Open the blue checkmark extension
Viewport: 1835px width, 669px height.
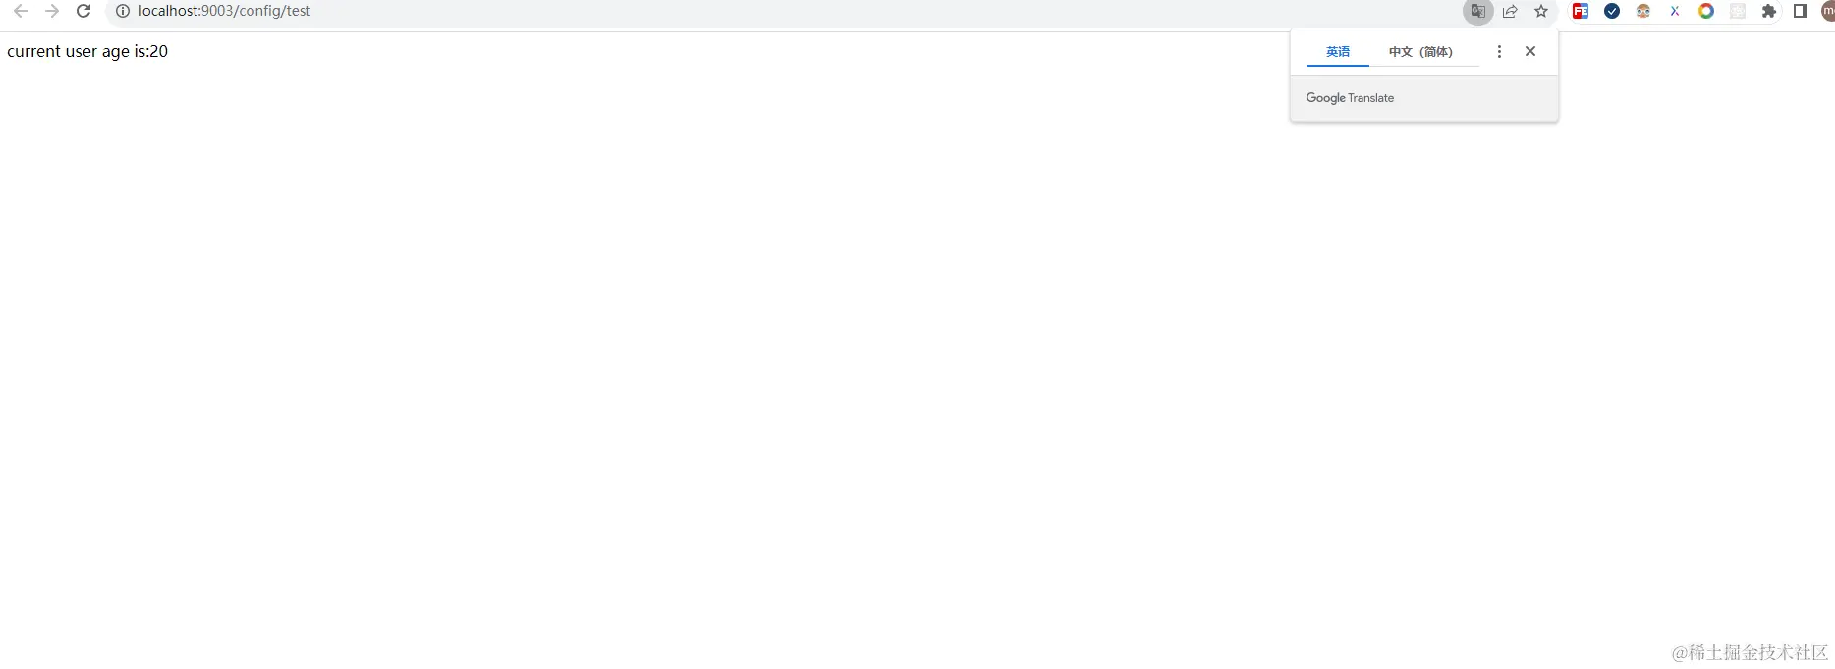click(x=1612, y=11)
